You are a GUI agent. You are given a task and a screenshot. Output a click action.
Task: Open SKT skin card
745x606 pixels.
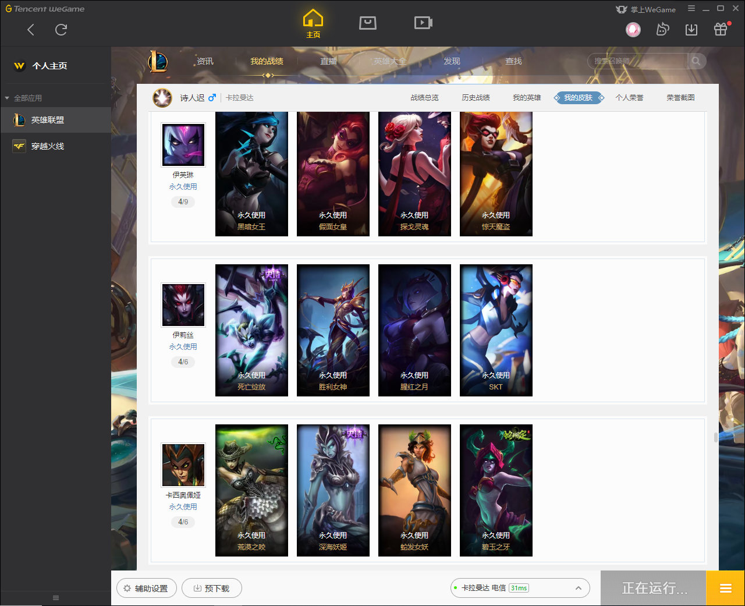496,330
